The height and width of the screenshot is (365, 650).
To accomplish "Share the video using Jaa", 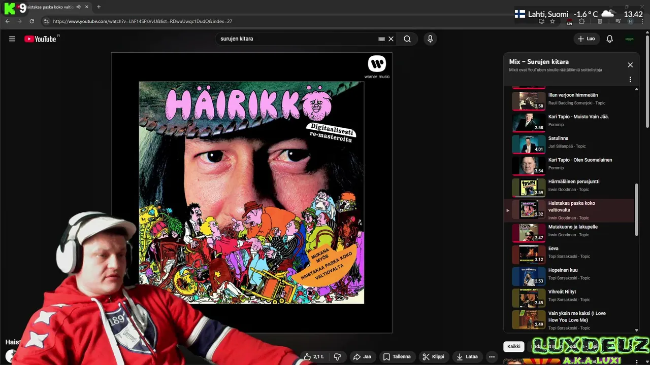I will point(362,357).
